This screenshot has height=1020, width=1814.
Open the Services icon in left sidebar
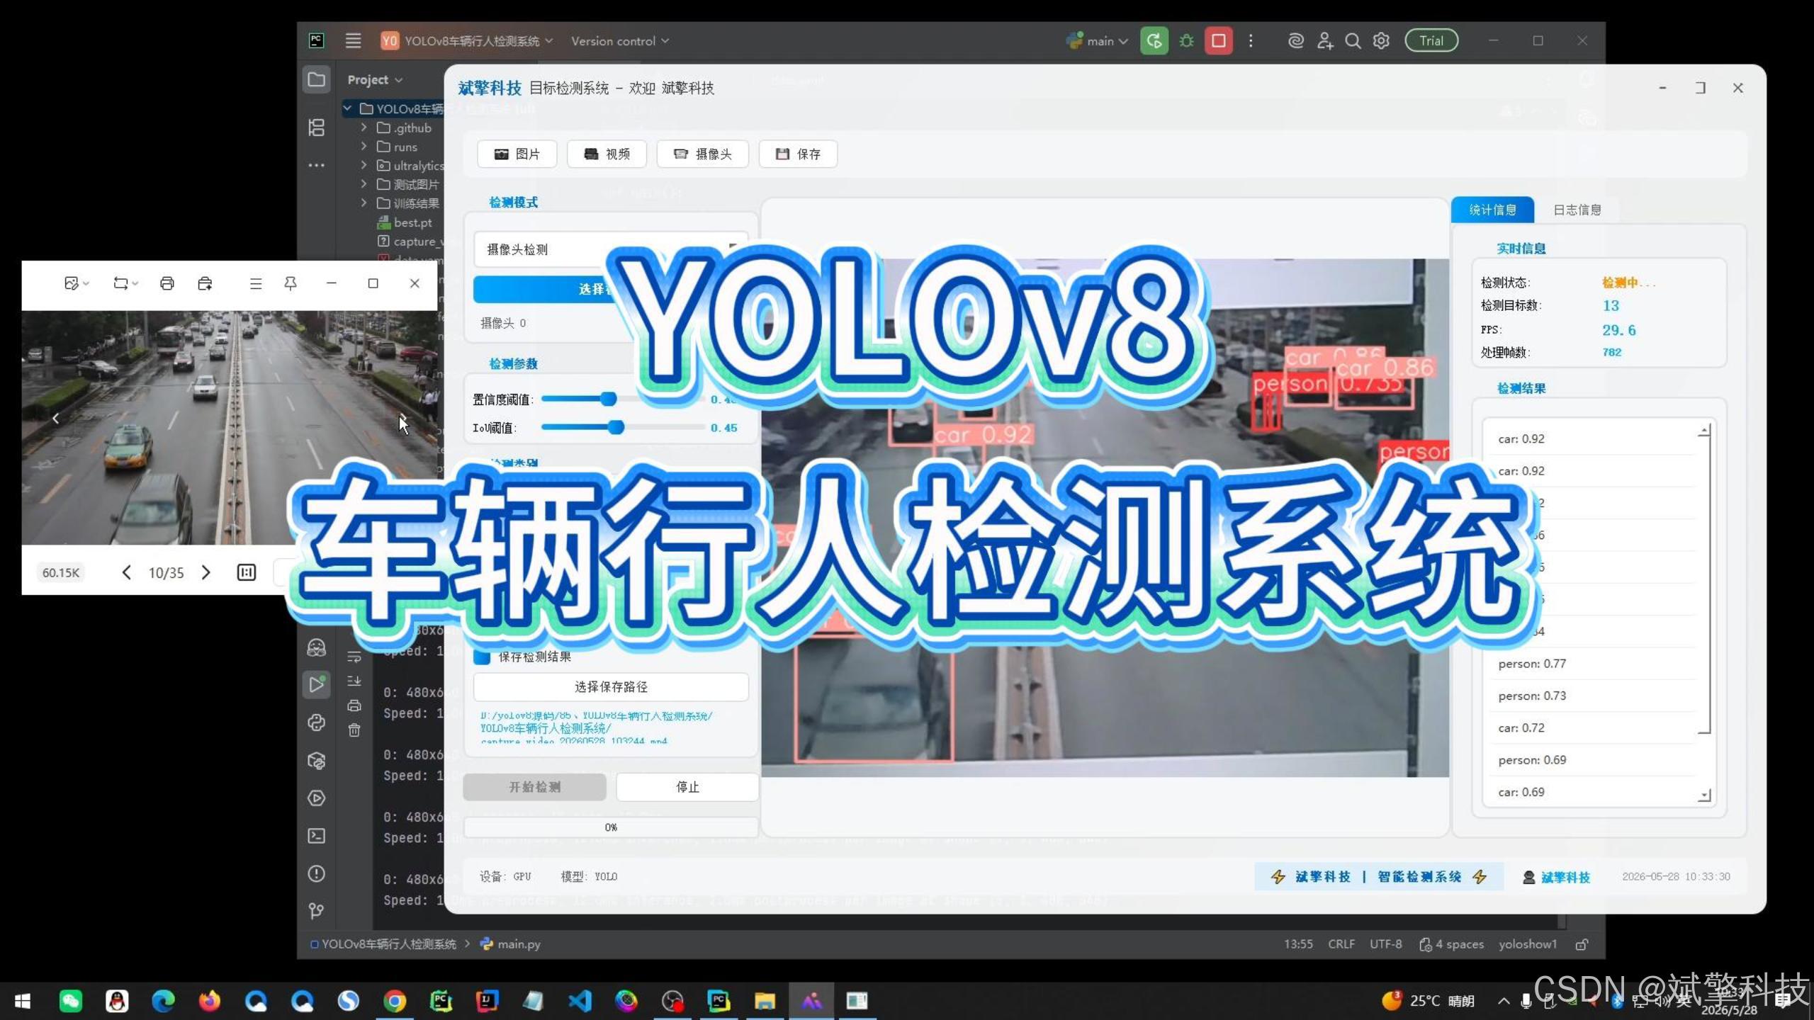click(316, 798)
